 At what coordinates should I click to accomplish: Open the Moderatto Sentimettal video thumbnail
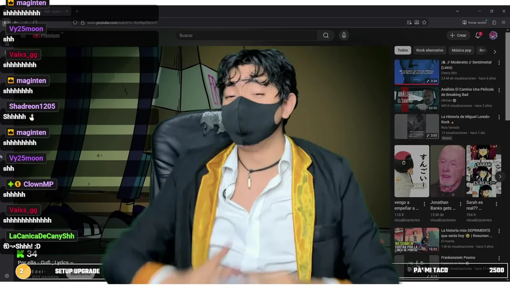[x=416, y=72]
